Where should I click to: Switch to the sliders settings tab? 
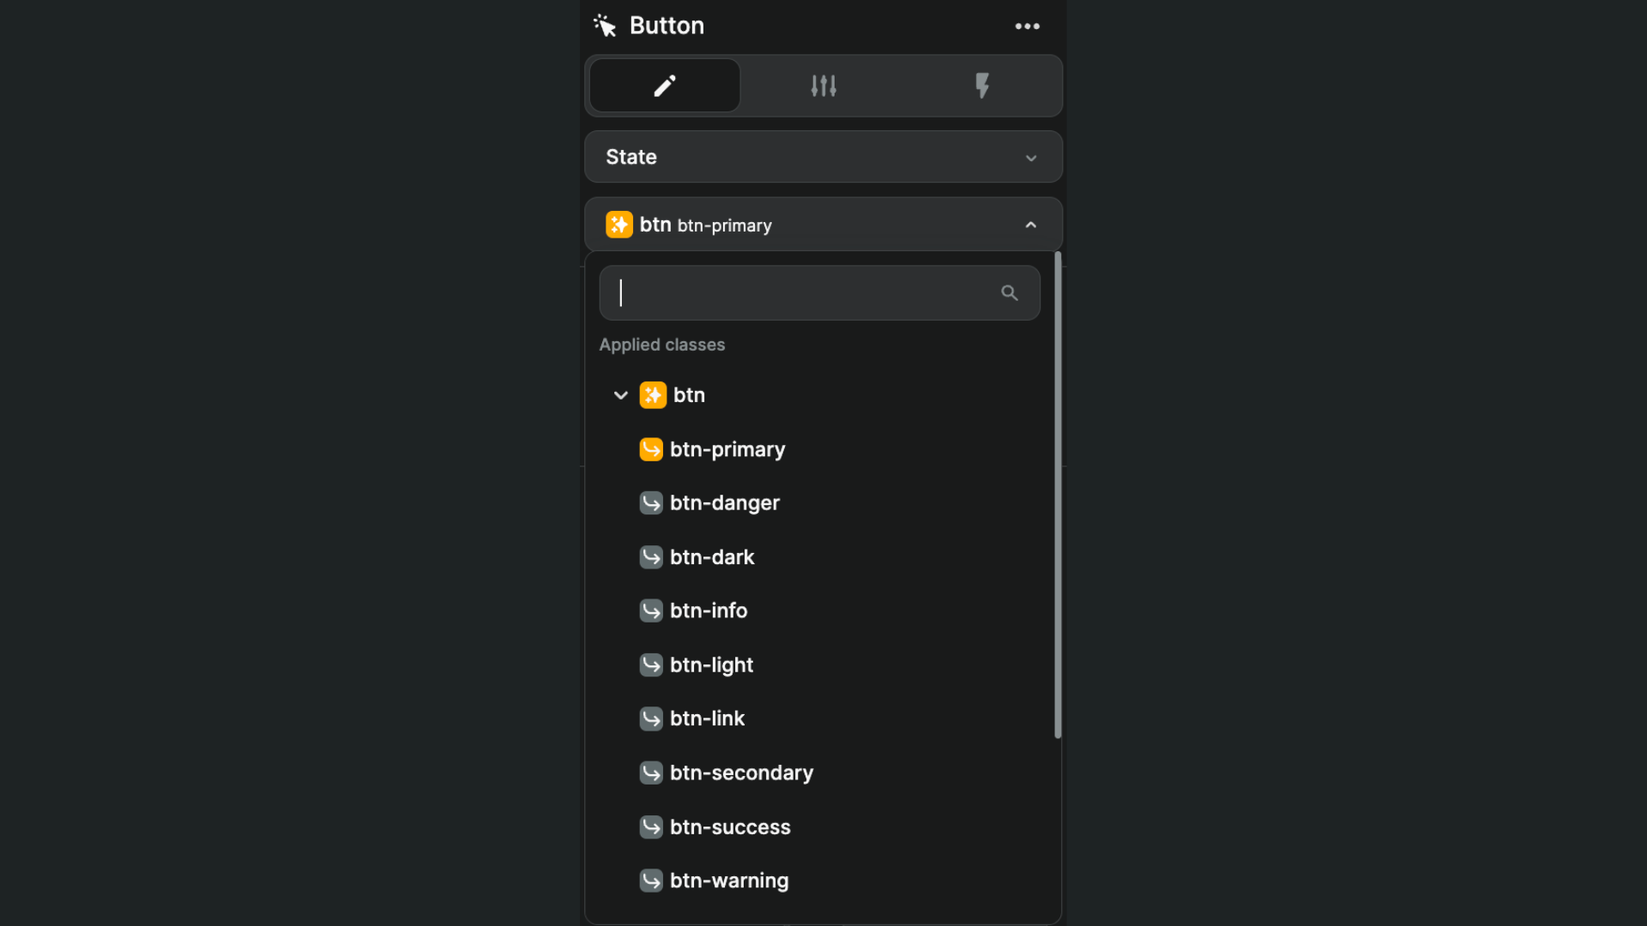click(823, 86)
